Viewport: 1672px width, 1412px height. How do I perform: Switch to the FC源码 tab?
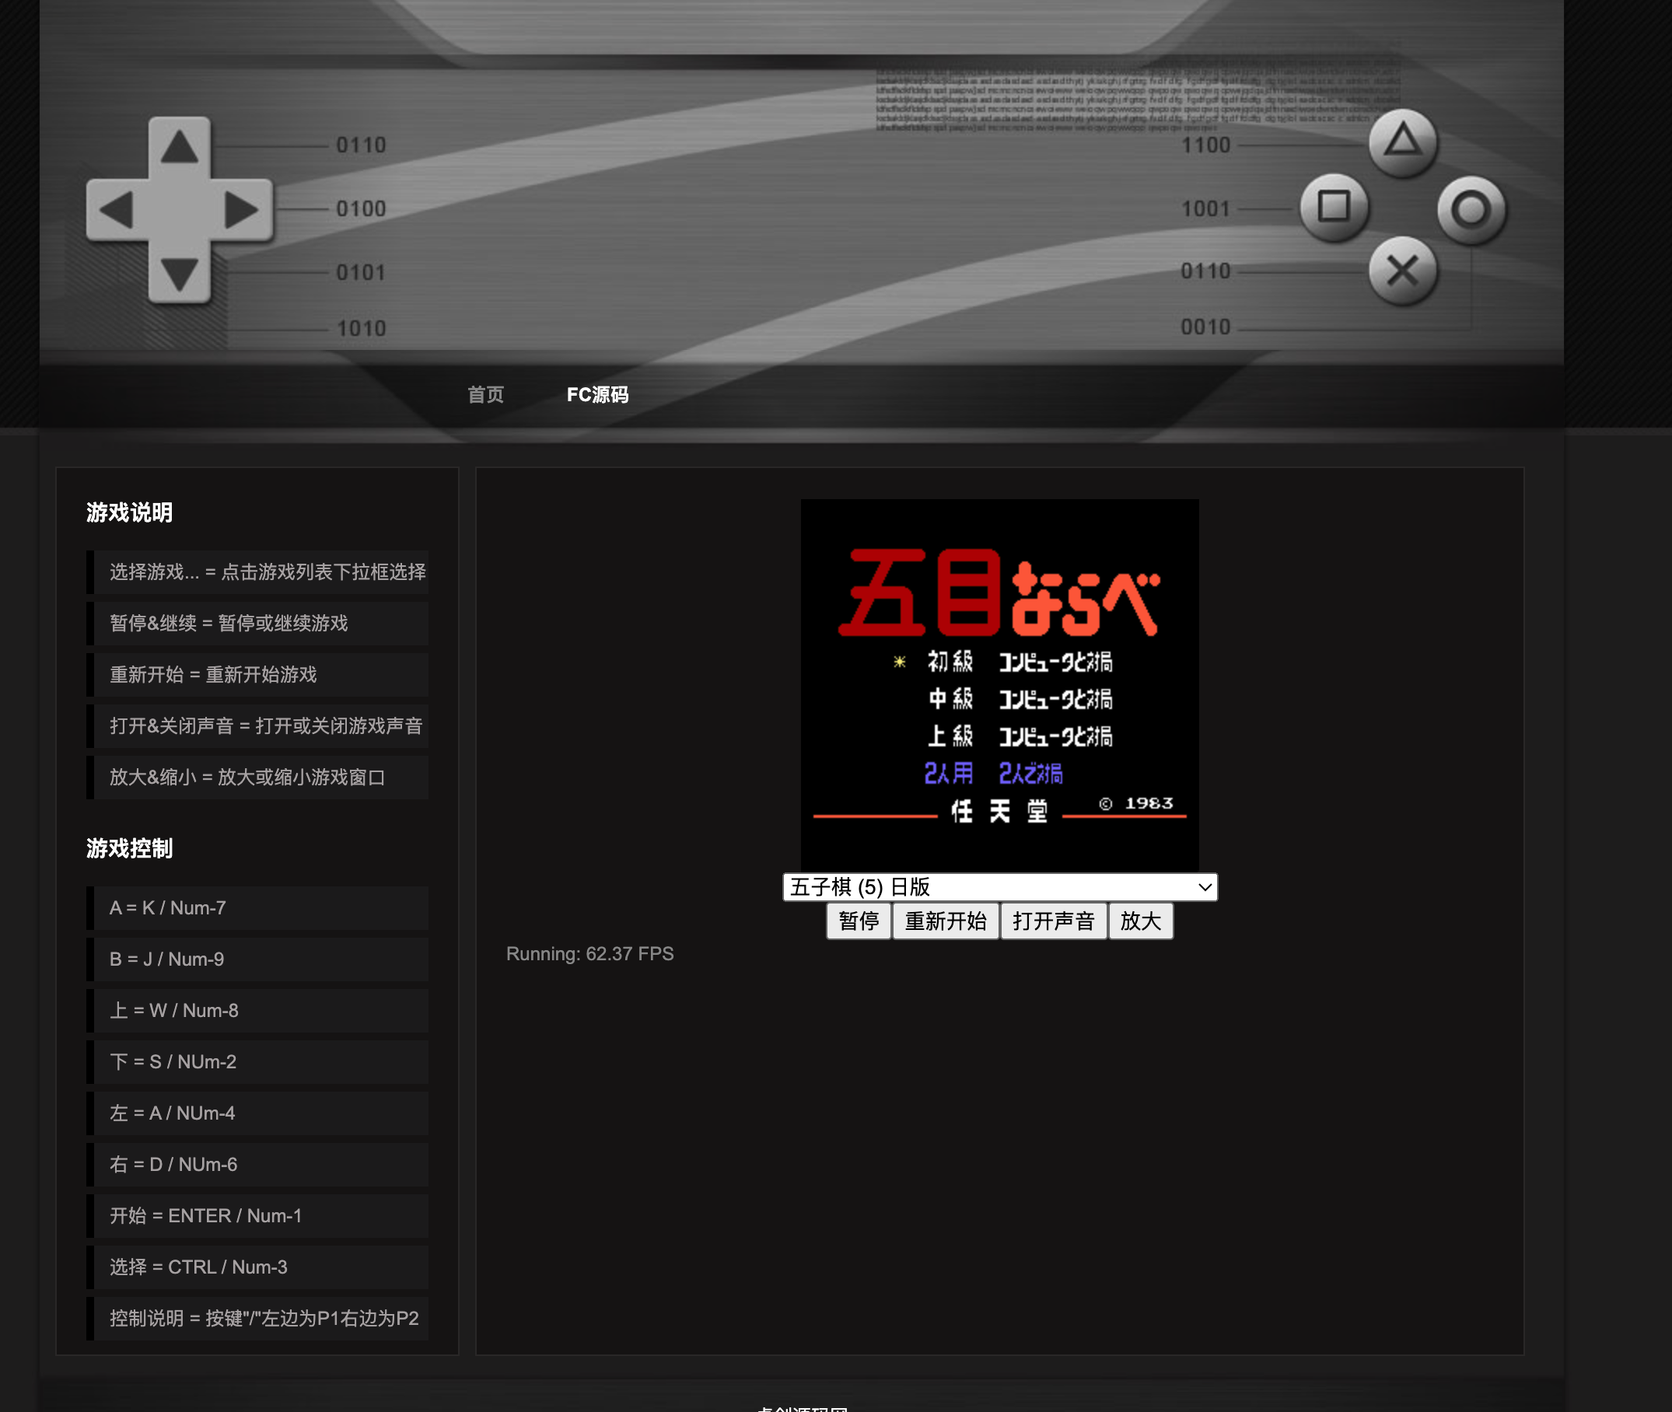click(597, 395)
